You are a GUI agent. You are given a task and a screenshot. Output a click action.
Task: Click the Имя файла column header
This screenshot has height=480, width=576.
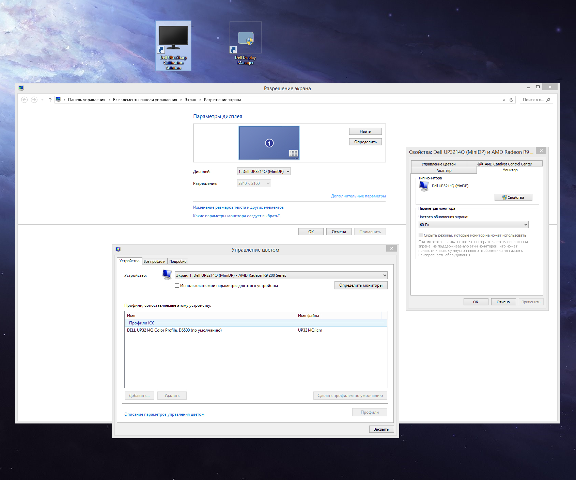(339, 316)
